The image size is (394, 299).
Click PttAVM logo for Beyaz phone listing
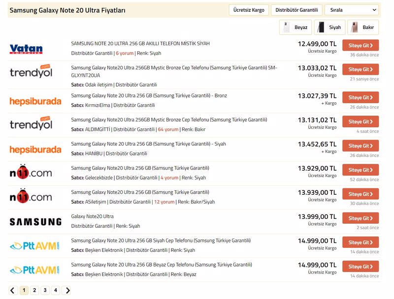pyautogui.click(x=34, y=270)
